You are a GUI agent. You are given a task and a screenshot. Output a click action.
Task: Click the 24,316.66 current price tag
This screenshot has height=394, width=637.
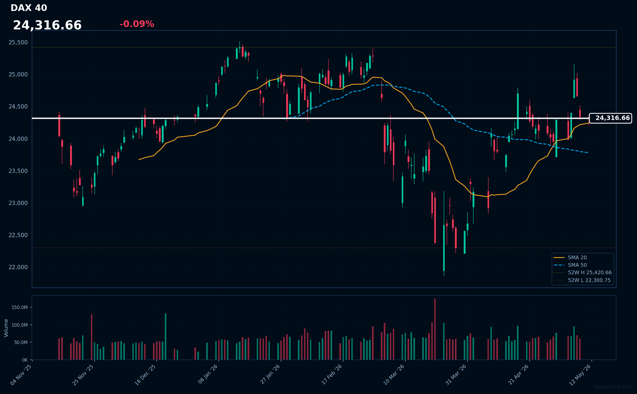pos(611,118)
